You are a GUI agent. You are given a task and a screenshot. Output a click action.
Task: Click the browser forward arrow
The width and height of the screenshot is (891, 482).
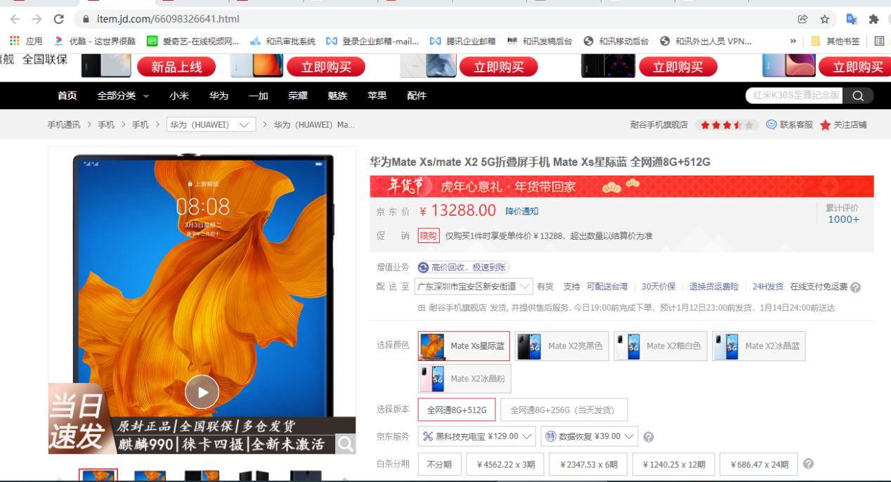[37, 19]
